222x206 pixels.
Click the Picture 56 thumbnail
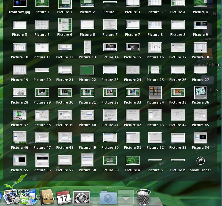click(42, 160)
